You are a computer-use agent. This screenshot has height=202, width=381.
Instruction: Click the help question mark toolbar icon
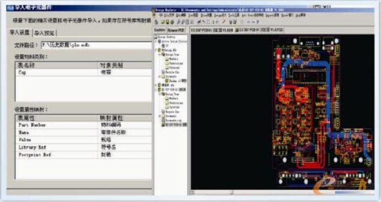pyautogui.click(x=258, y=22)
